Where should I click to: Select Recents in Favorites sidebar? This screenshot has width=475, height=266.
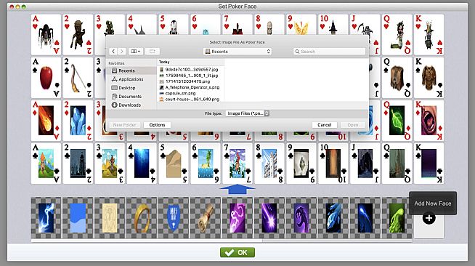132,70
